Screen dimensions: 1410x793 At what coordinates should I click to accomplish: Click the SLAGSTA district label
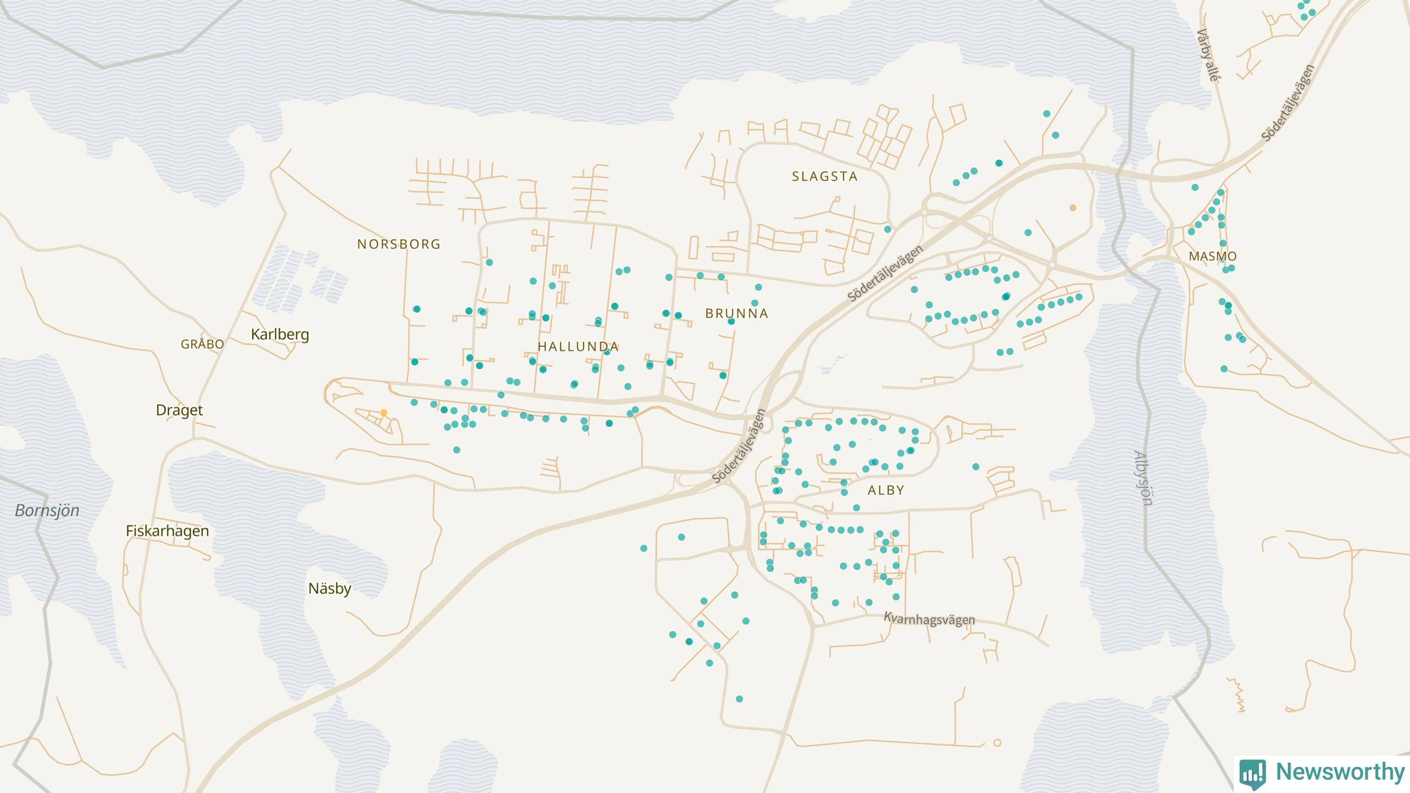[825, 176]
